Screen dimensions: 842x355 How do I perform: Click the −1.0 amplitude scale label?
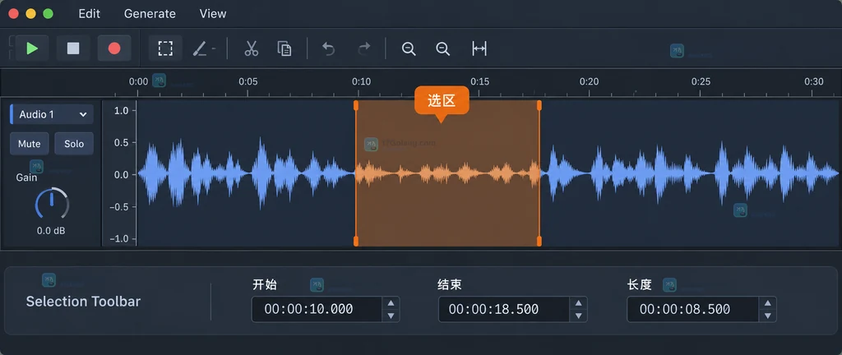118,239
